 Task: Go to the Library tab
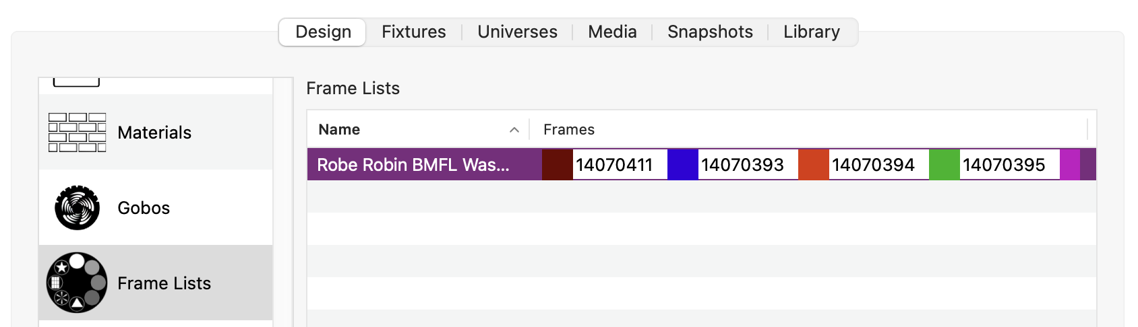click(x=811, y=32)
